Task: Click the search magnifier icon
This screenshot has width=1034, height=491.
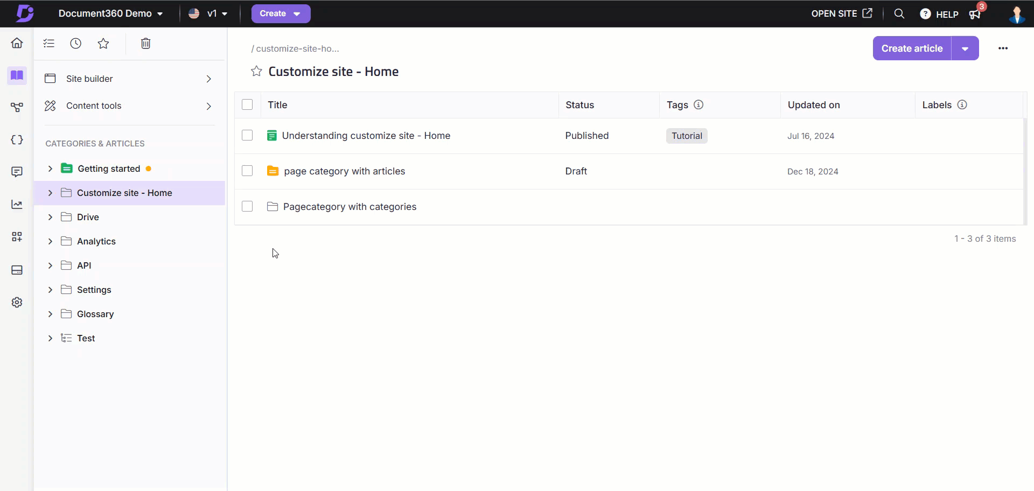Action: pyautogui.click(x=899, y=14)
